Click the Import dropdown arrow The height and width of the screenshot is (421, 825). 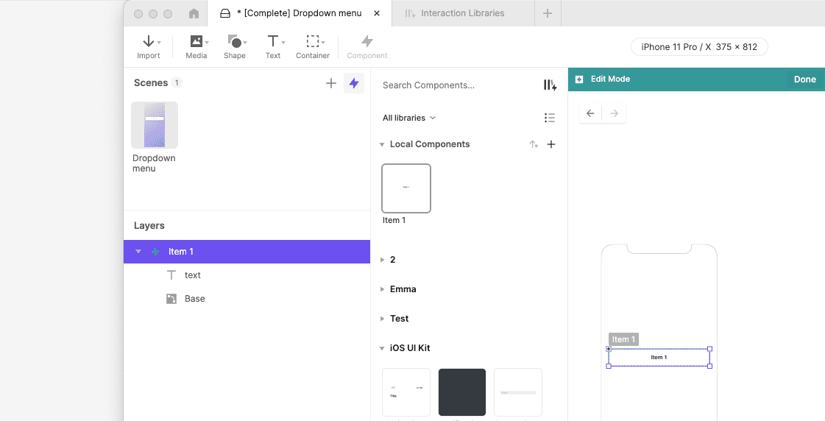(x=159, y=42)
